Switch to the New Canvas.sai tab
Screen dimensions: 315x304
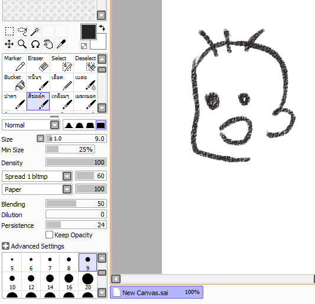(157, 292)
